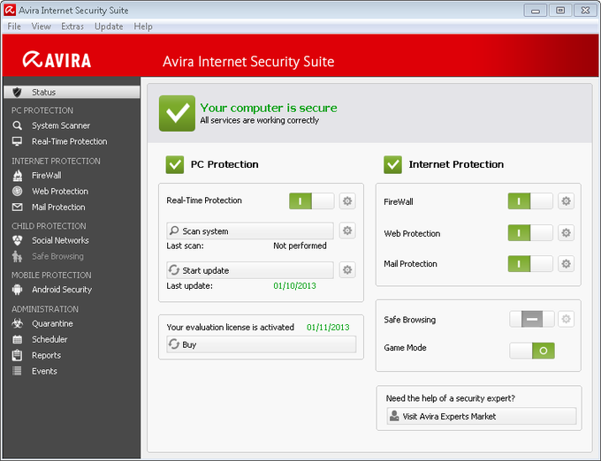This screenshot has width=601, height=461.
Task: Click 'All services are working correctly' text
Action: coord(260,120)
